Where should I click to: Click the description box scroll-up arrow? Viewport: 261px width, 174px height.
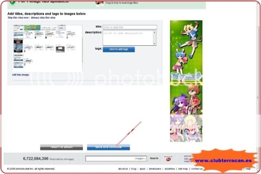(155, 32)
